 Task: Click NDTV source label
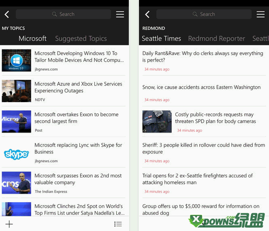(40, 100)
